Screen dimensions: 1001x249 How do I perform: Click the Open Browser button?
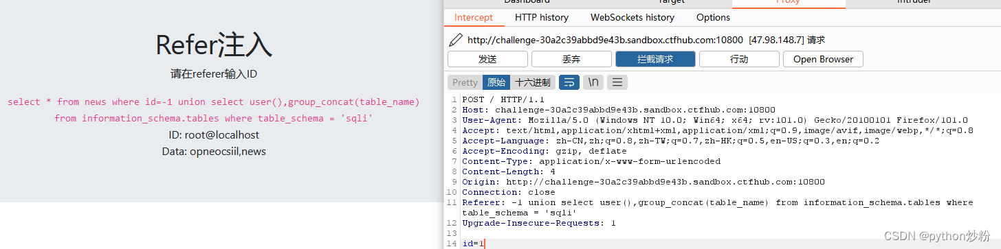tap(823, 59)
